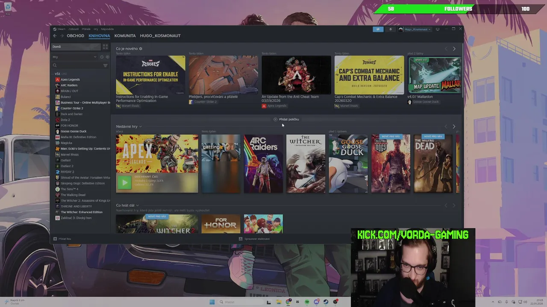
Task: Open The Witcher Enhanced Edition cover
Action: tap(306, 164)
